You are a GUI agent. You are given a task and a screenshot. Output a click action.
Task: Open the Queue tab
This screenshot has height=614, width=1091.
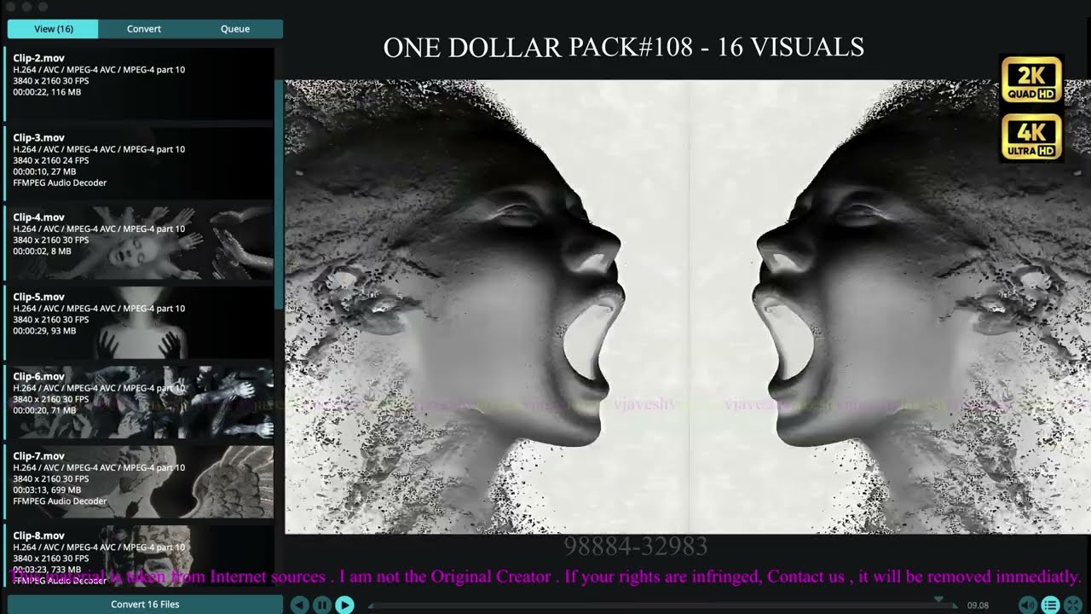[x=235, y=29]
